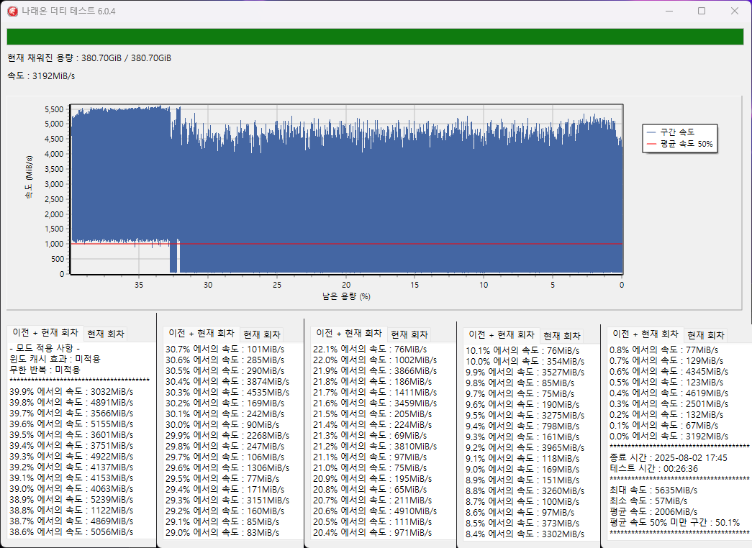This screenshot has height=548, width=752.
Task: Click the 35 tick on capacity axis
Action: tap(139, 285)
